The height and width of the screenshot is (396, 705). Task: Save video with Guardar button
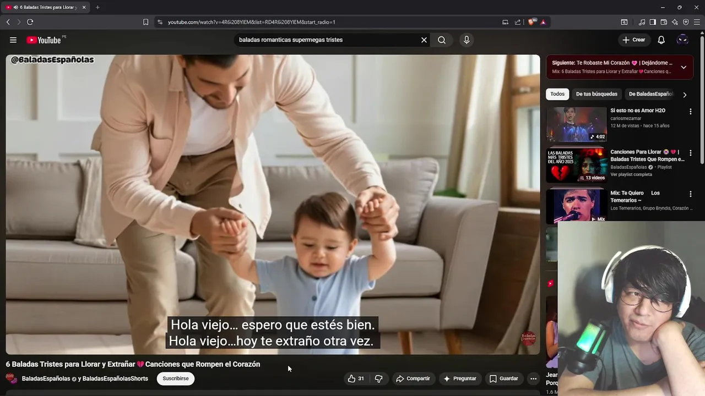pos(504,378)
